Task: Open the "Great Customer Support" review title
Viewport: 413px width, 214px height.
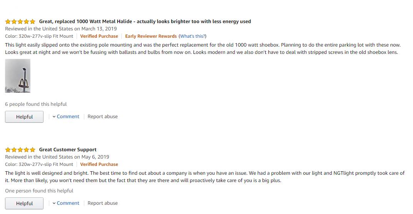Action: (x=68, y=150)
